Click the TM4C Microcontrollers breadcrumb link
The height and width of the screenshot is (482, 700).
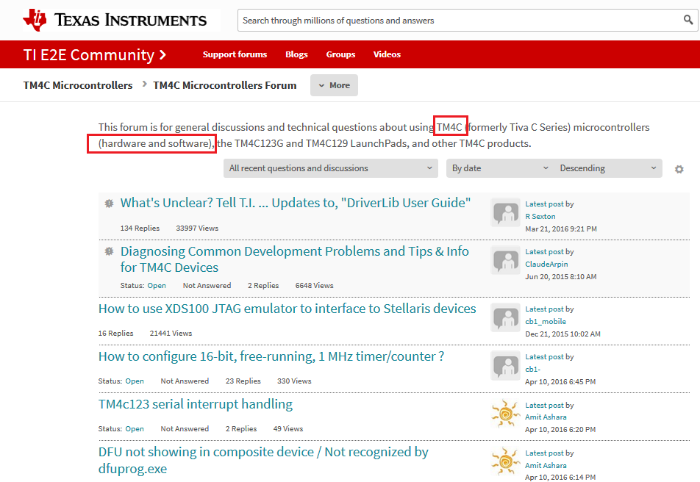tap(78, 85)
